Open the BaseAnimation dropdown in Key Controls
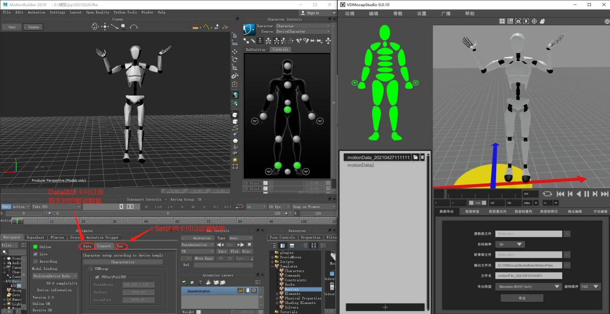610x314 pixels. (x=198, y=245)
